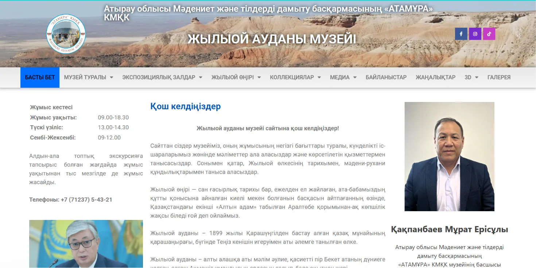Click the ЖЫЛЫОЙ АУДАНЫ МУЗЕЙІ site title
The height and width of the screenshot is (268, 536).
[x=272, y=39]
